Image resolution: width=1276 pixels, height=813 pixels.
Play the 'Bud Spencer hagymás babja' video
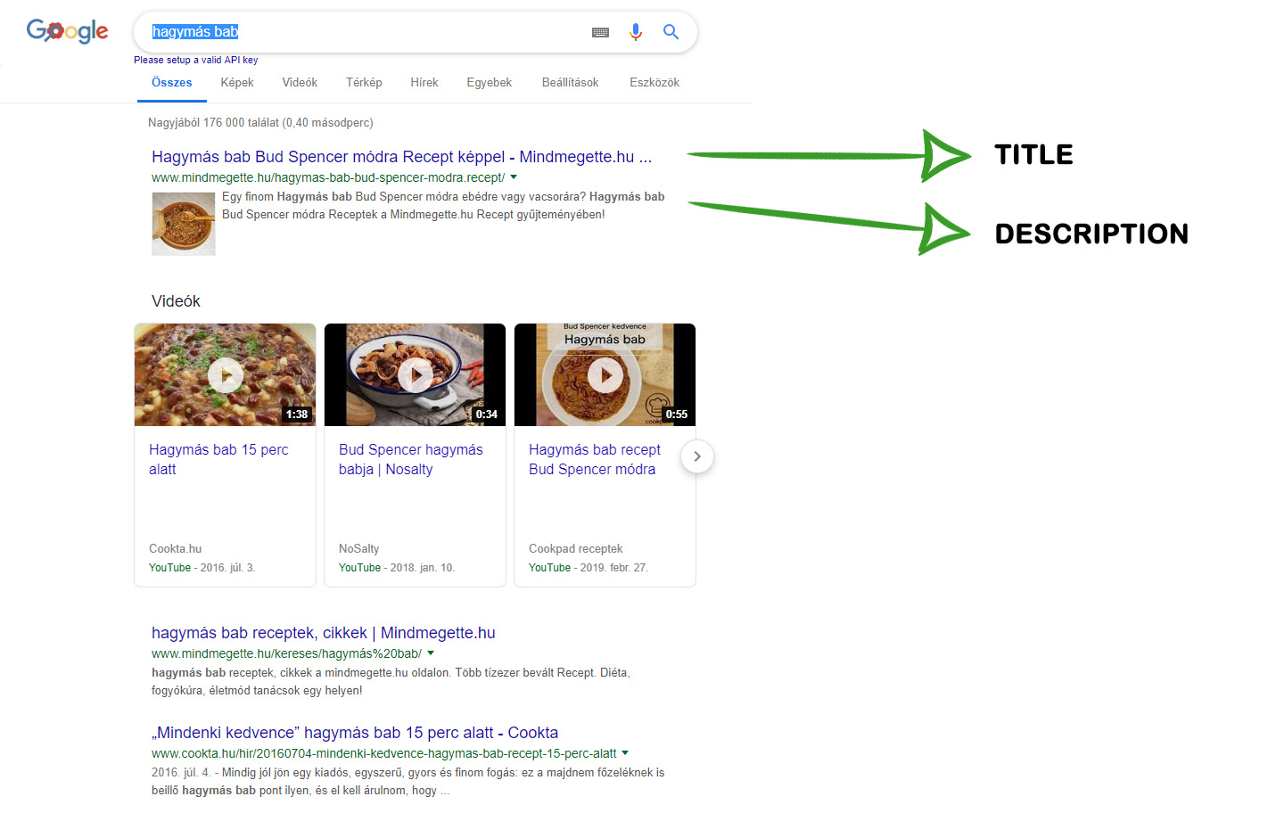[416, 375]
